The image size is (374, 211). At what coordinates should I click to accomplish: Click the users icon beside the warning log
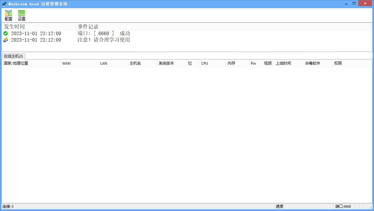6,40
